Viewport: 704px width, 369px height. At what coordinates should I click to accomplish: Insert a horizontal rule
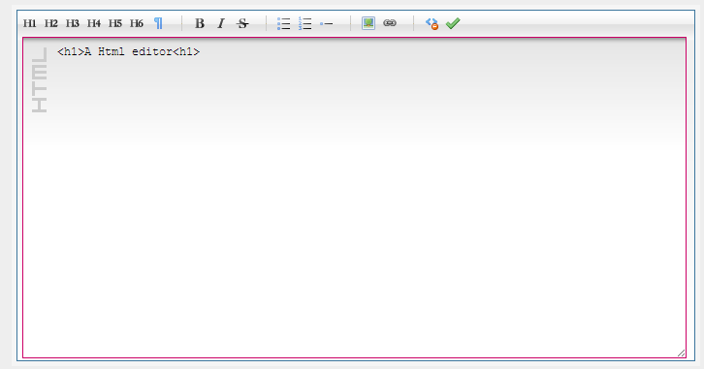(x=327, y=23)
